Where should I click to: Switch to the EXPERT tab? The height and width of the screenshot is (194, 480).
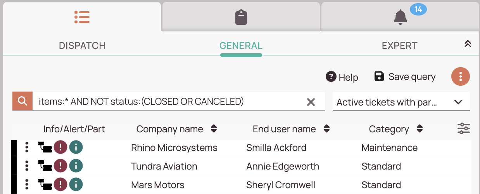click(x=399, y=45)
